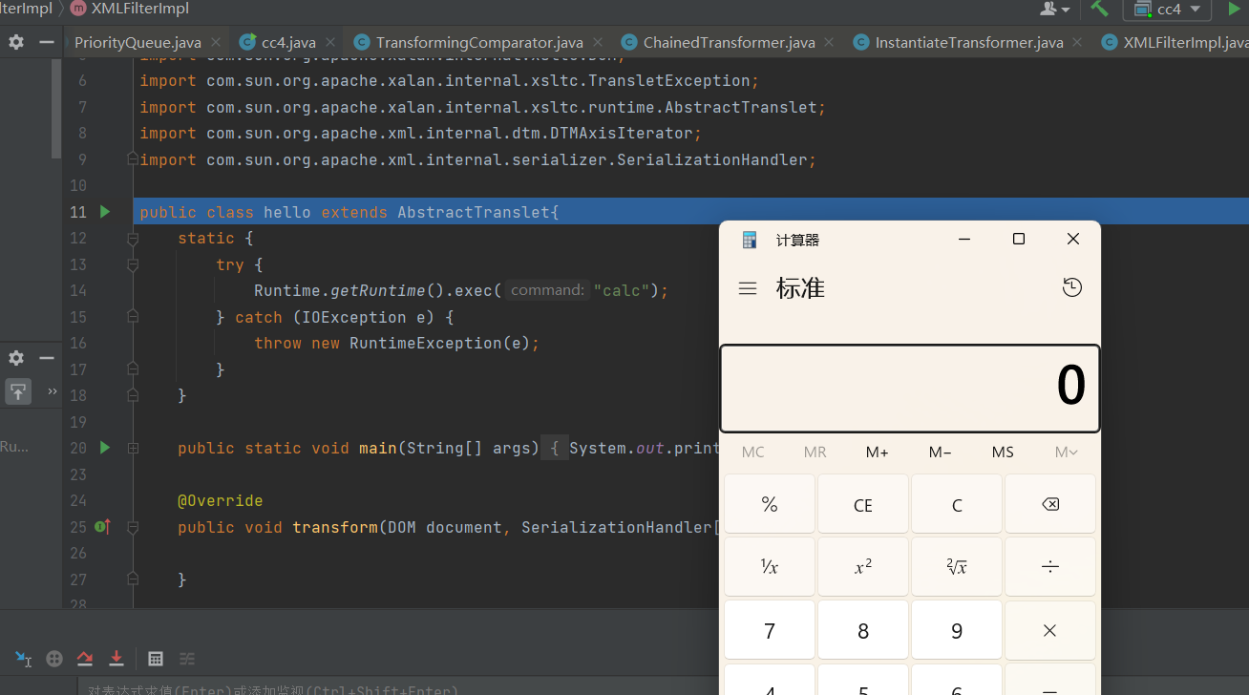The height and width of the screenshot is (695, 1249).
Task: Click Calculator reciprocal 1/x button
Action: point(770,567)
